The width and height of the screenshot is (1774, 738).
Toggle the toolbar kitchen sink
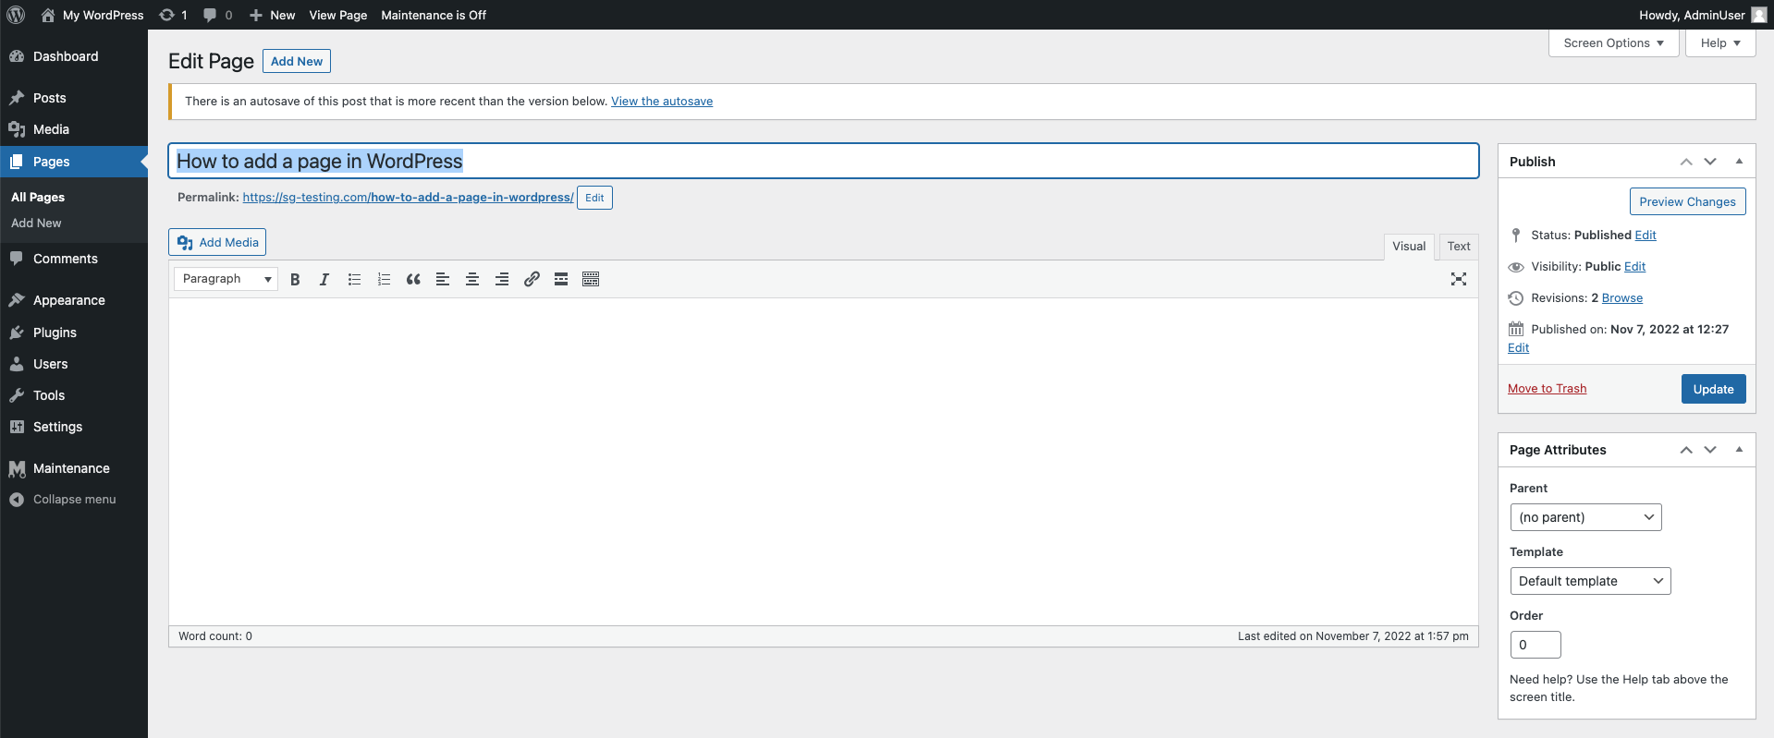tap(591, 279)
